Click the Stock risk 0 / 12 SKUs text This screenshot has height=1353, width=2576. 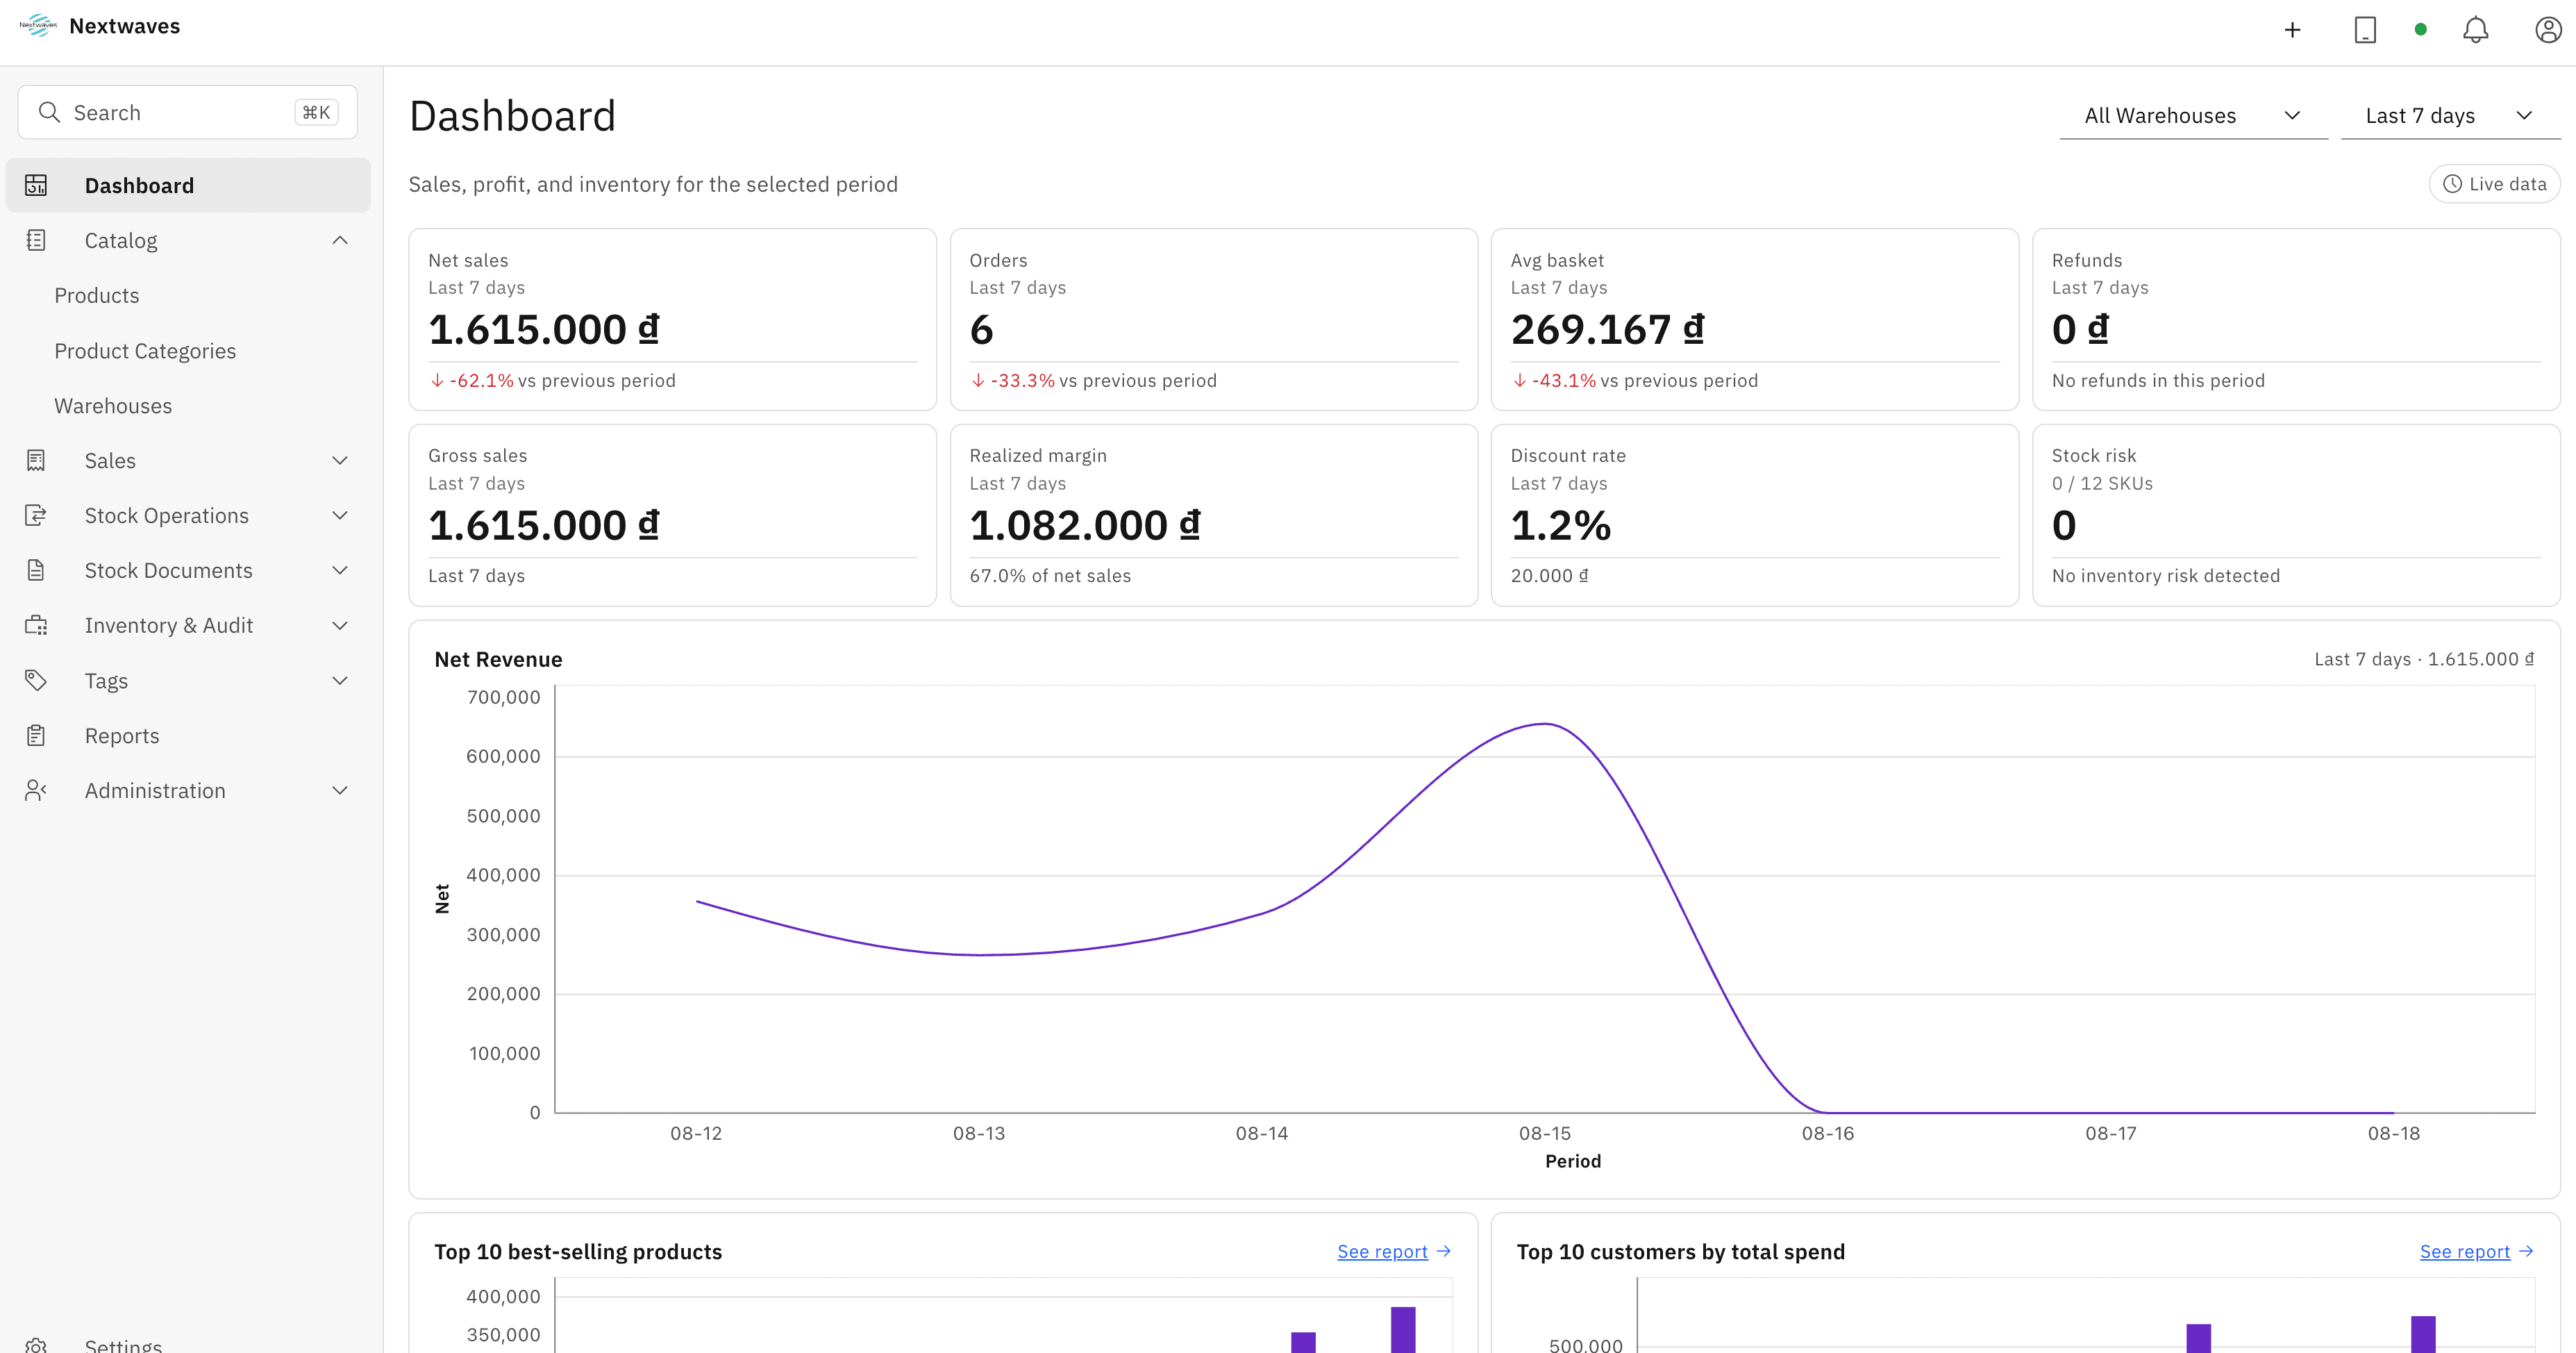coord(2102,483)
